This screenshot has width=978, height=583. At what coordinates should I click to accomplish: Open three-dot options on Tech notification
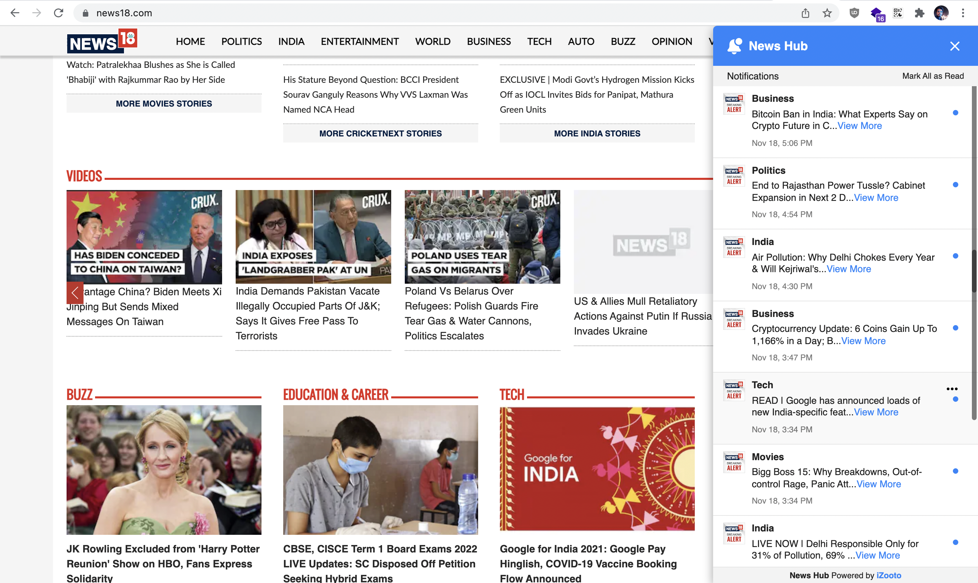952,389
